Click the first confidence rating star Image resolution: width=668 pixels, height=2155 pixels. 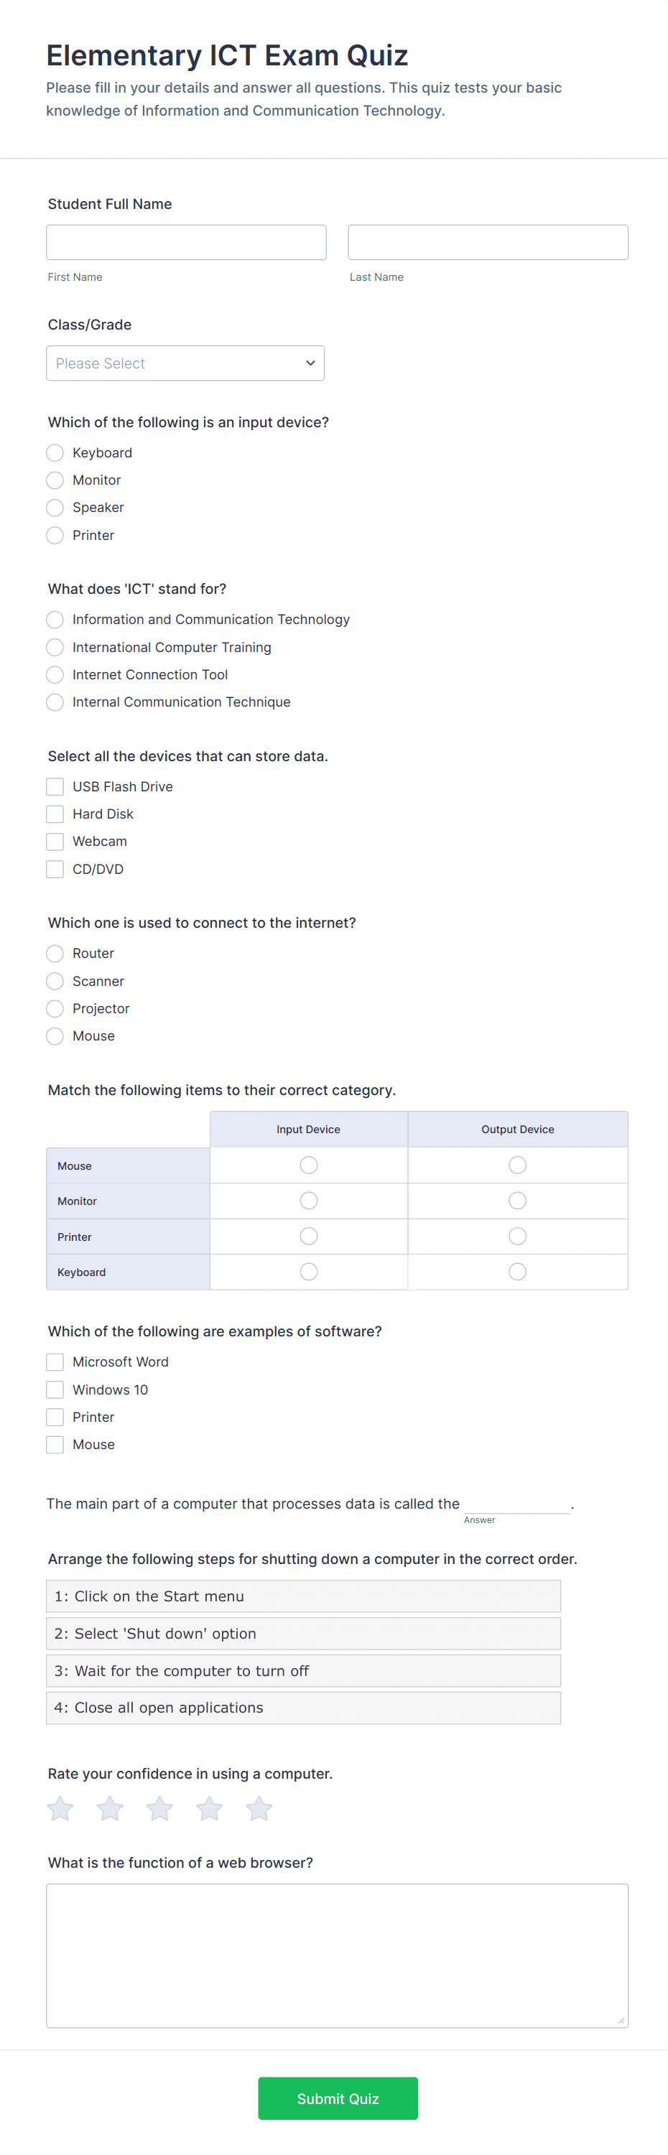pyautogui.click(x=60, y=1809)
